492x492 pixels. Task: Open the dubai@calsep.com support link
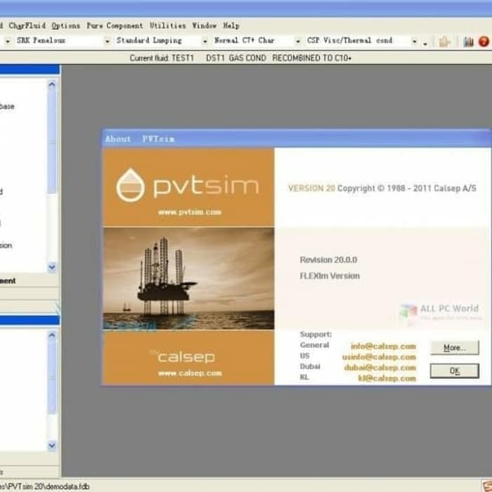point(380,368)
